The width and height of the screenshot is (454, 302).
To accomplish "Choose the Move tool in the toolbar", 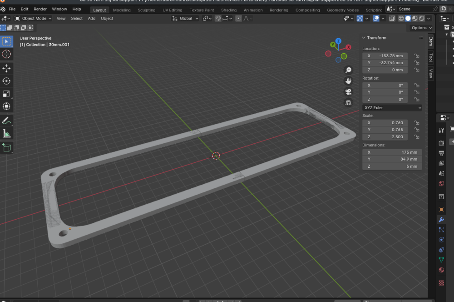I will tap(6, 69).
